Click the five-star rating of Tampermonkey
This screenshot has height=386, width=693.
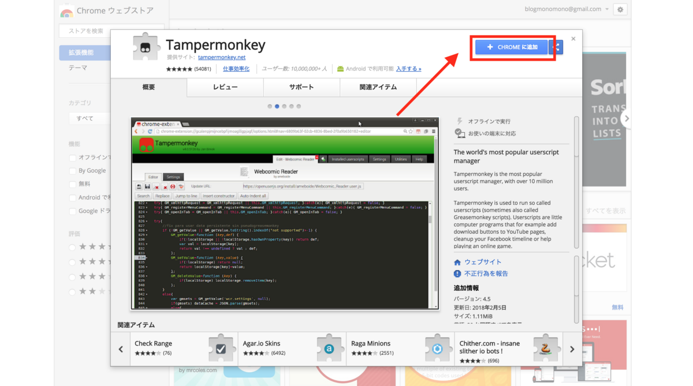tap(179, 69)
